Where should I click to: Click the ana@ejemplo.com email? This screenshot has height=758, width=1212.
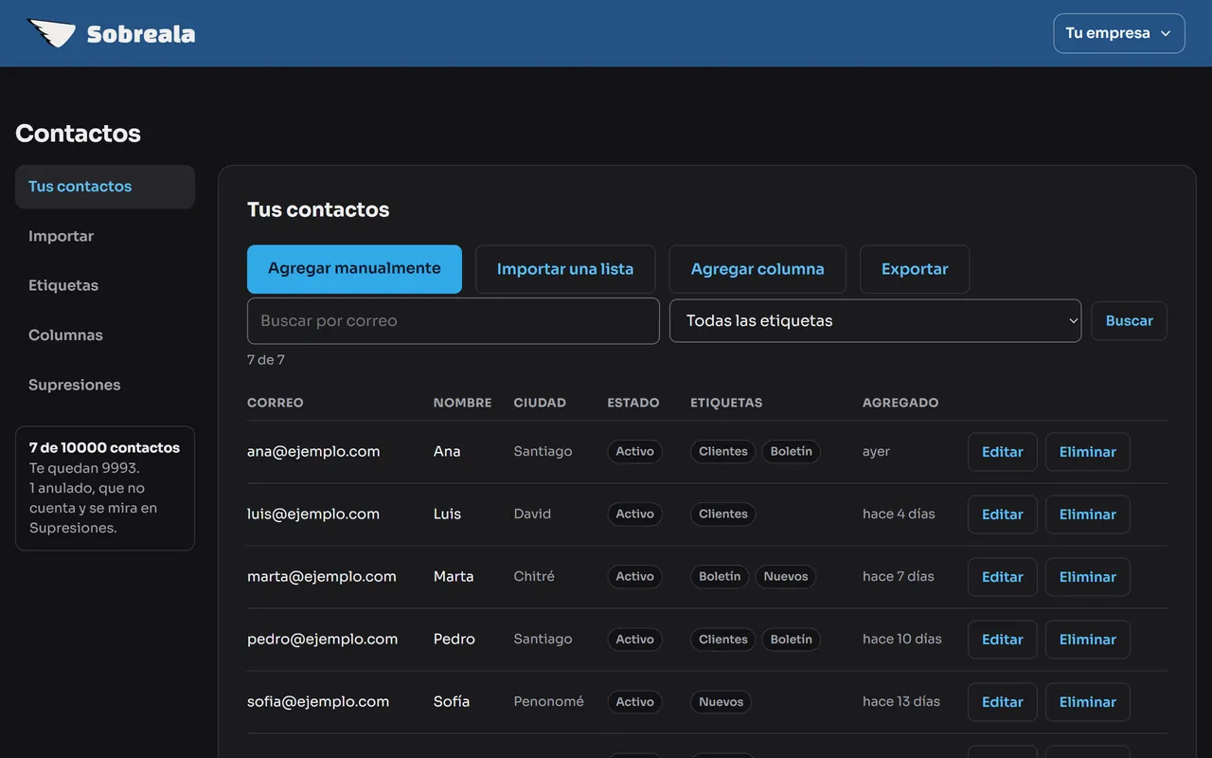(x=313, y=451)
